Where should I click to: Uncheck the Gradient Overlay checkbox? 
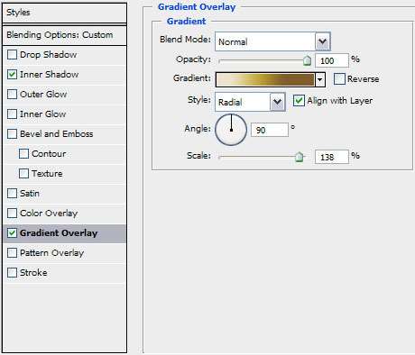click(12, 233)
